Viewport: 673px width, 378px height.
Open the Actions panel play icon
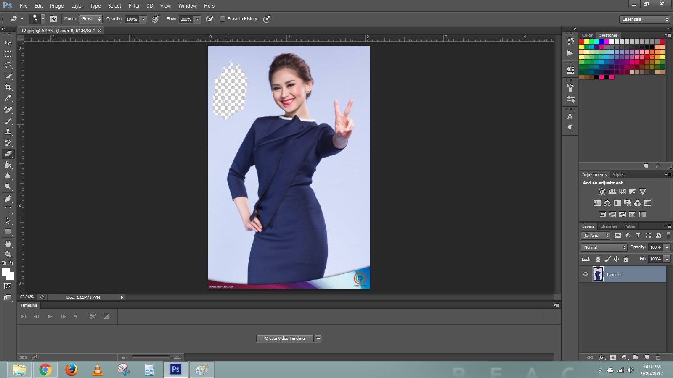click(x=570, y=53)
